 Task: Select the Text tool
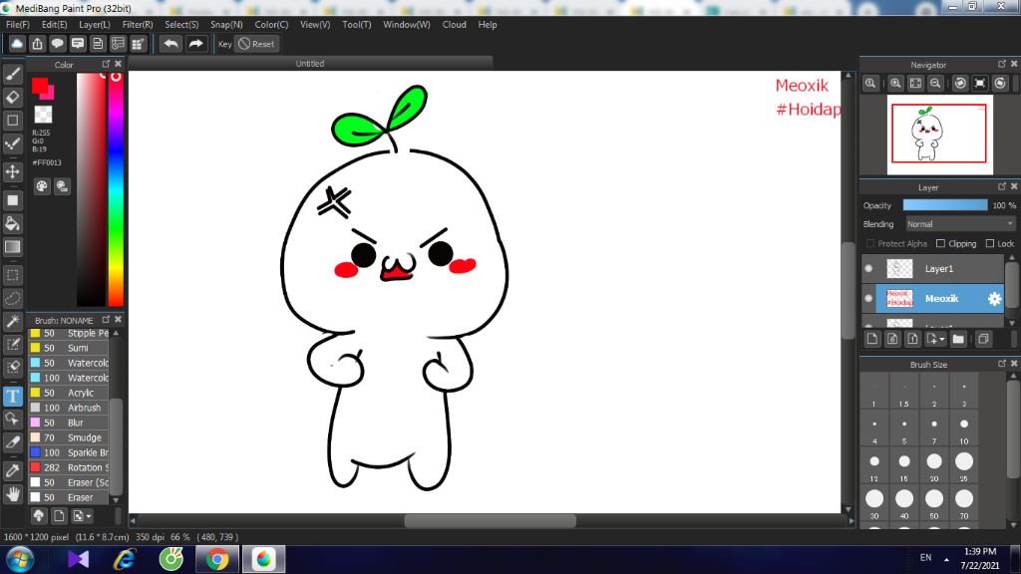click(x=12, y=396)
